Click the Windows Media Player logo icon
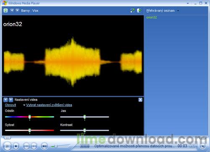The image size is (210, 152). [x=5, y=3]
